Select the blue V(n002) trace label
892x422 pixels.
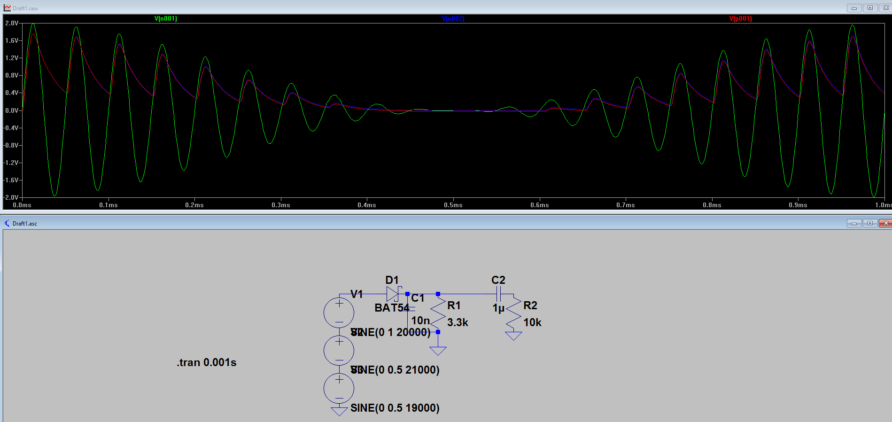(453, 19)
